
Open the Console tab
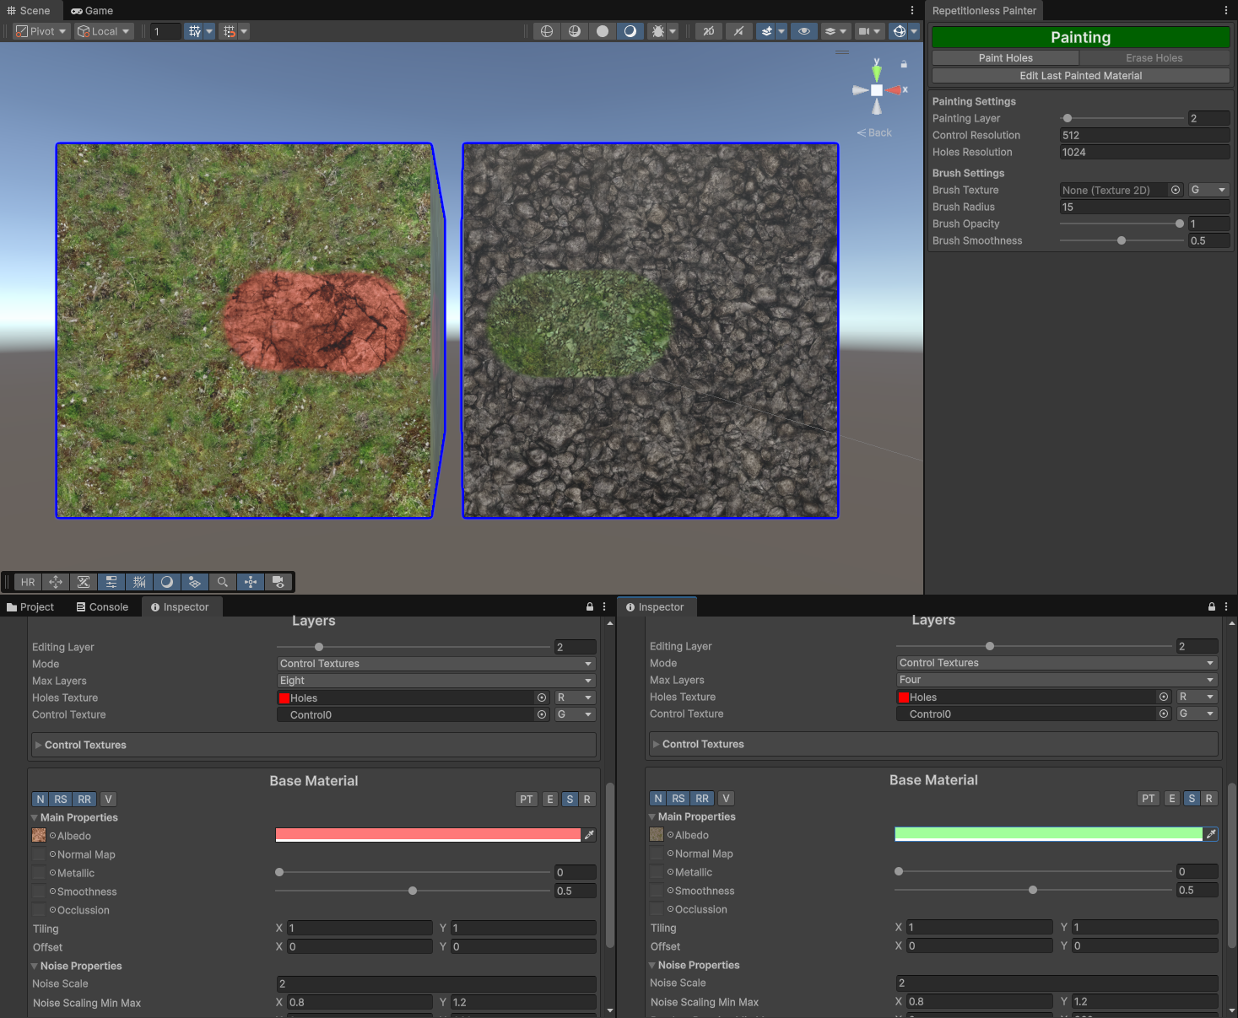[x=102, y=607]
